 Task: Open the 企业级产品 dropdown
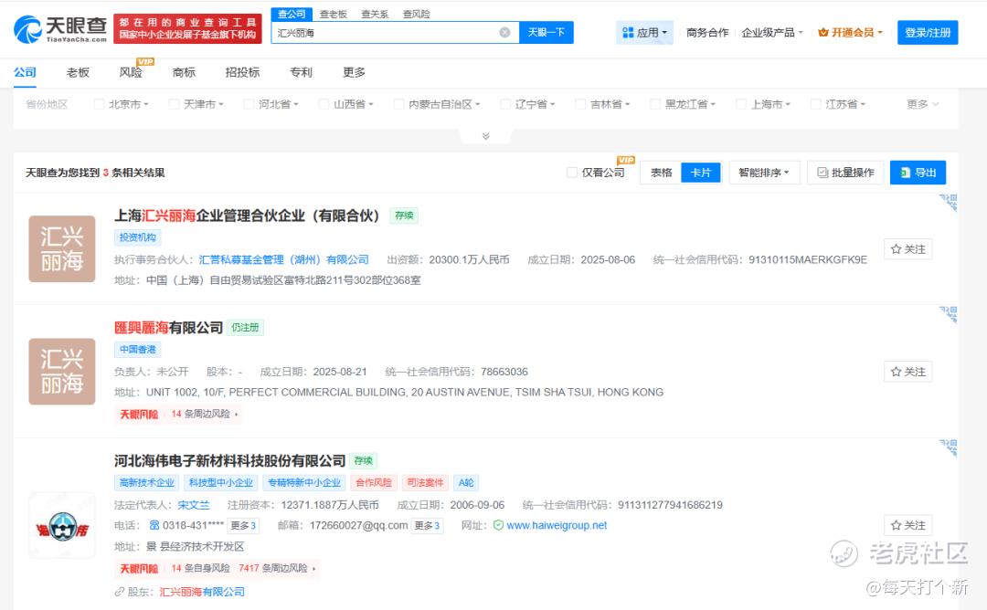point(772,33)
